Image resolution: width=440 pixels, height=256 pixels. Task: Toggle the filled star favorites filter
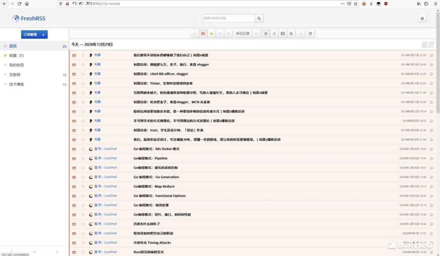pyautogui.click(x=211, y=34)
